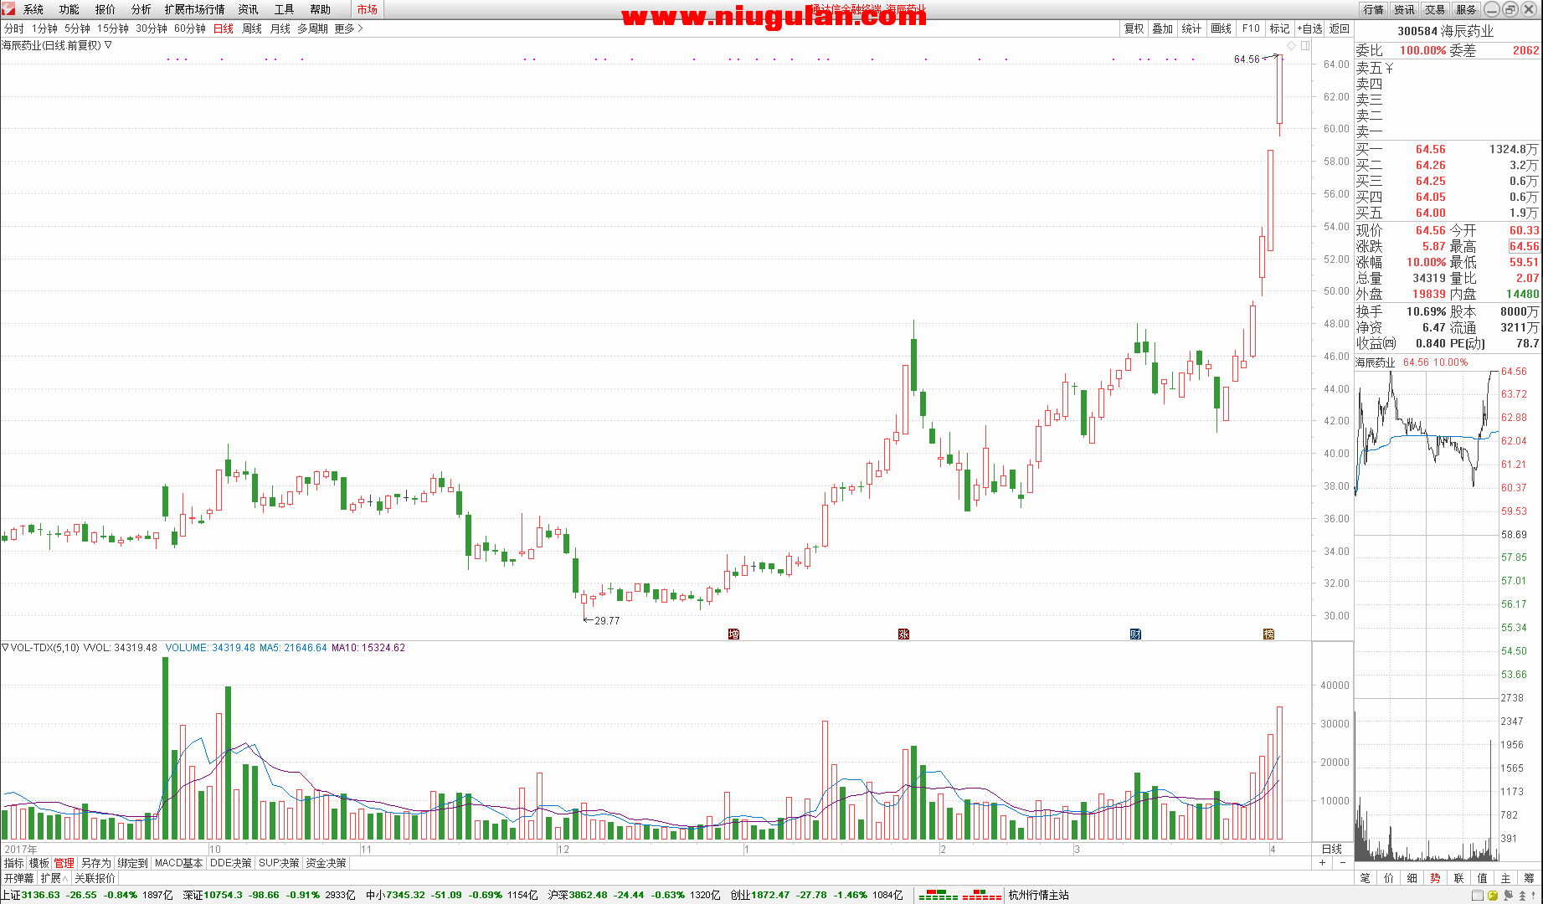This screenshot has height=904, width=1543.
Task: Switch to 月线 monthly period
Action: click(x=280, y=28)
